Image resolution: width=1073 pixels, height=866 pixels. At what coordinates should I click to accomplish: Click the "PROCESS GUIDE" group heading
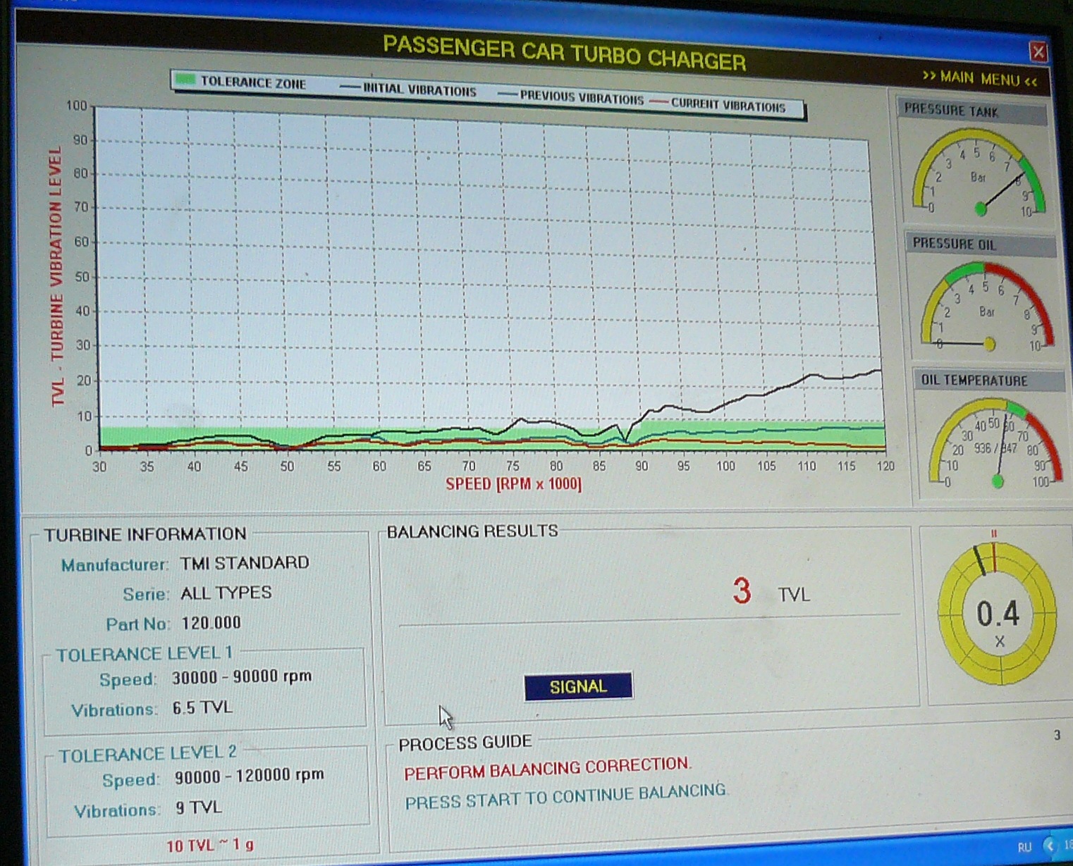coord(465,743)
